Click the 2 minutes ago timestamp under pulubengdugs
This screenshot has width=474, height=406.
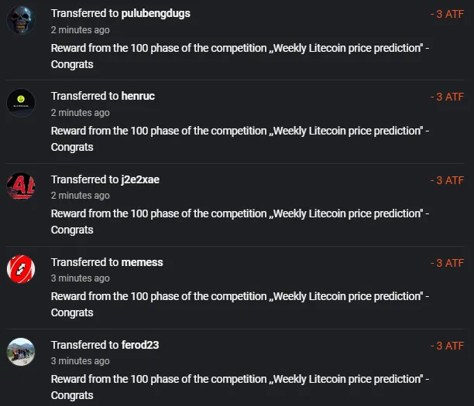[x=80, y=30]
